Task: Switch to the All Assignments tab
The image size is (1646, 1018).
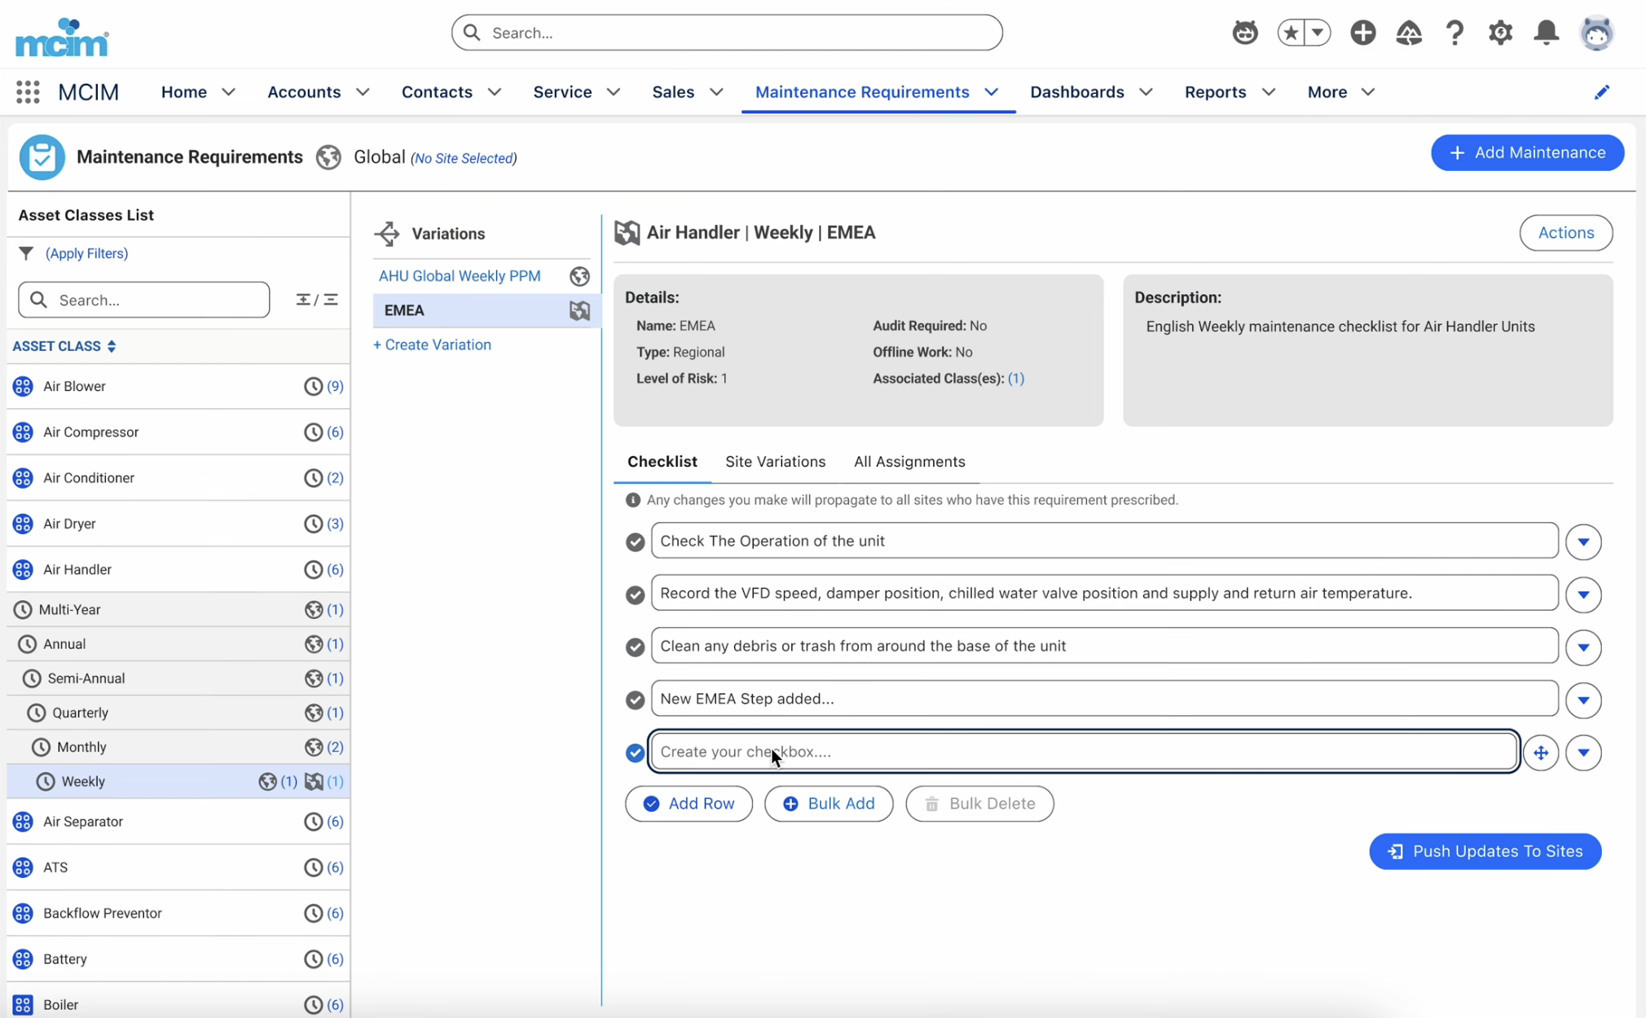Action: (909, 462)
